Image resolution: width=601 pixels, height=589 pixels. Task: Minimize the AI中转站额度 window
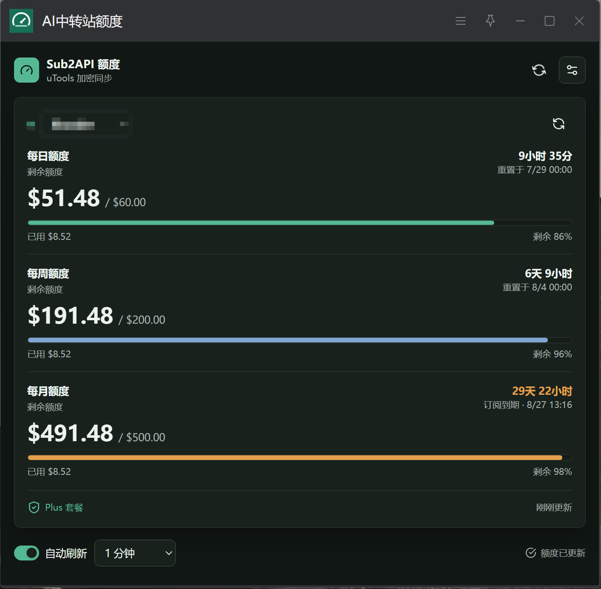[x=520, y=21]
